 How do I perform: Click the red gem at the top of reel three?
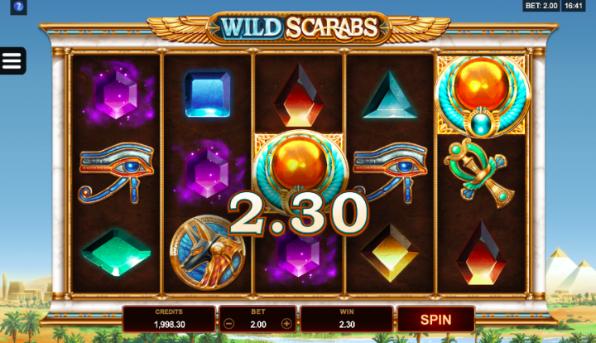[x=299, y=95]
